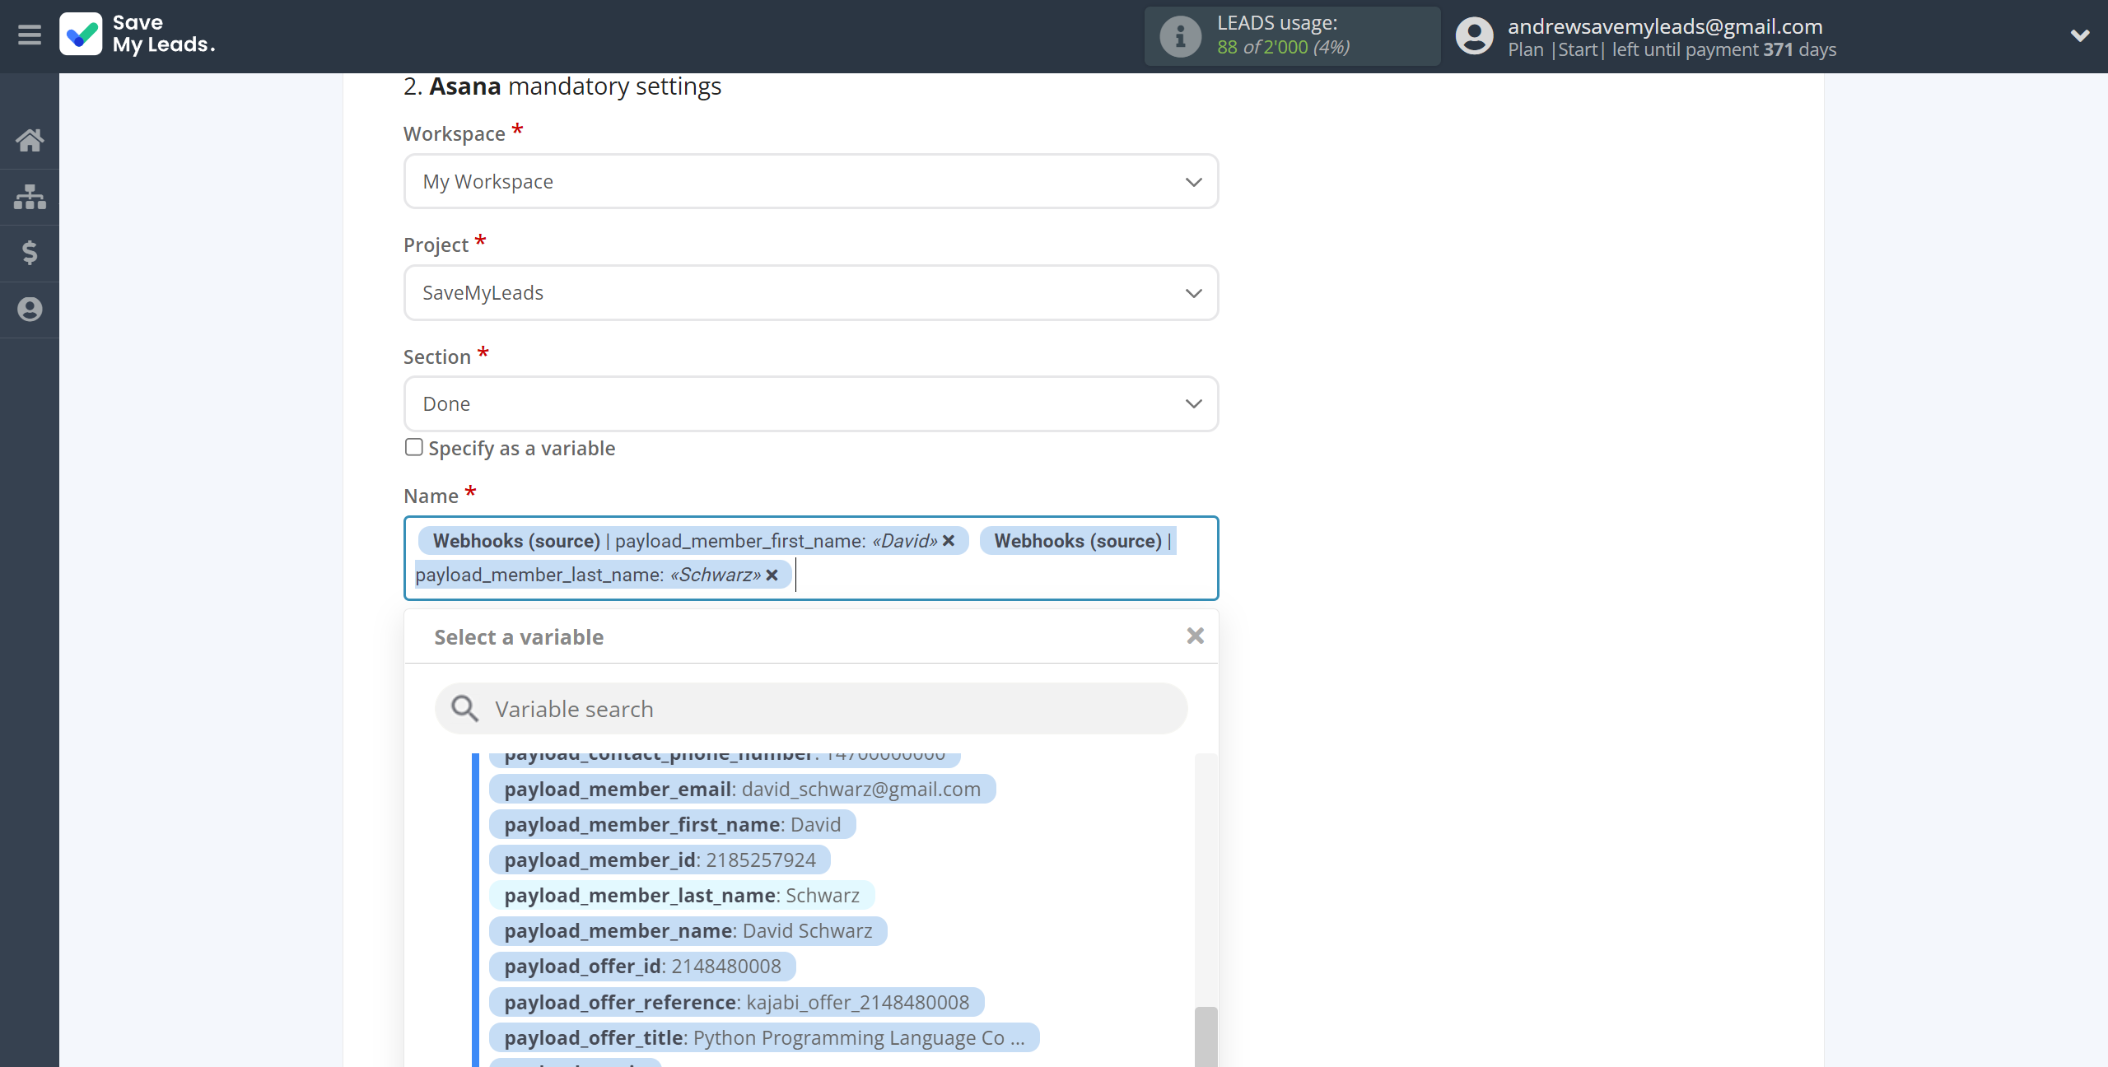Viewport: 2108px width, 1067px height.
Task: Click the andrewsavemyleads@gmail.com account text
Action: point(1665,26)
